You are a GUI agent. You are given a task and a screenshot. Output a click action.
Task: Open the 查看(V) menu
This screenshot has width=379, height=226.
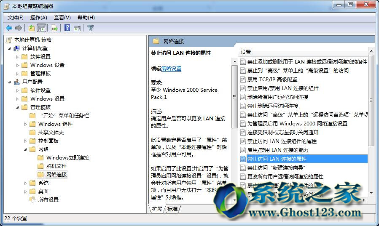[62, 18]
